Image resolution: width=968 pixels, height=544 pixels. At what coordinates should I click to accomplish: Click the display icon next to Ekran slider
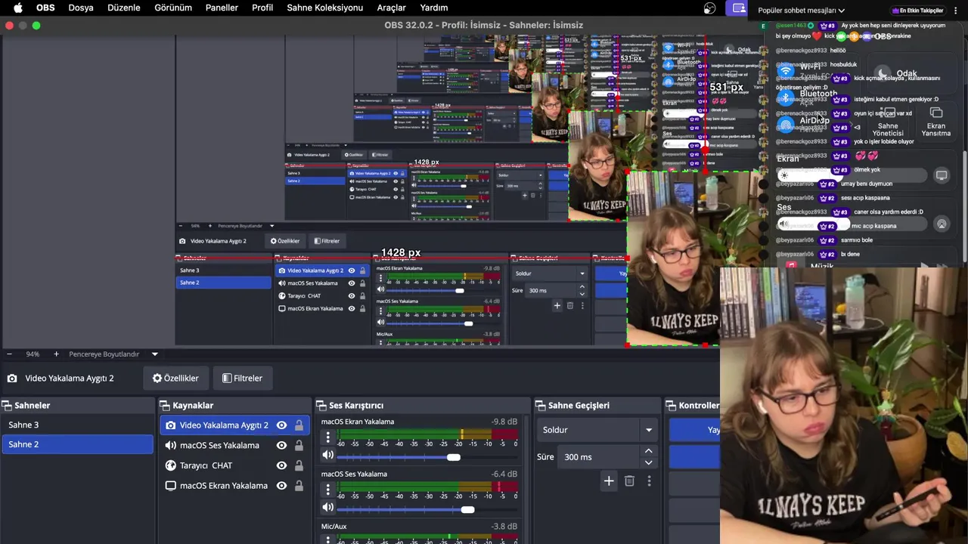942,175
